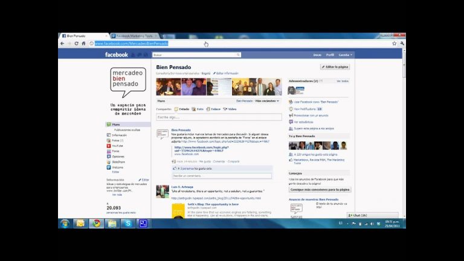The width and height of the screenshot is (464, 261).
Task: Click the volume speaker icon in system tray
Action: pos(372,224)
